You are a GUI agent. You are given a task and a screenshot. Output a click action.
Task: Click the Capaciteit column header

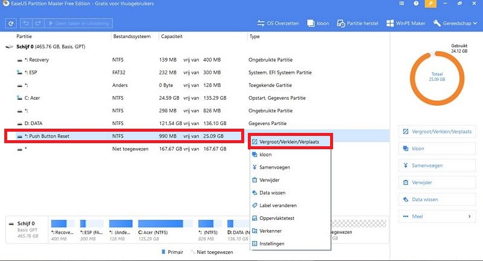point(172,36)
